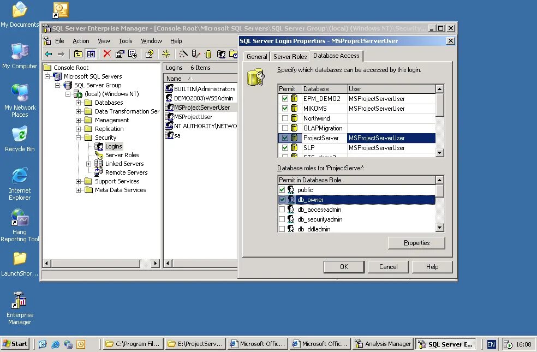Viewport: 537px width, 352px height.
Task: Click the red Delete X toolbar icon
Action: (x=107, y=54)
